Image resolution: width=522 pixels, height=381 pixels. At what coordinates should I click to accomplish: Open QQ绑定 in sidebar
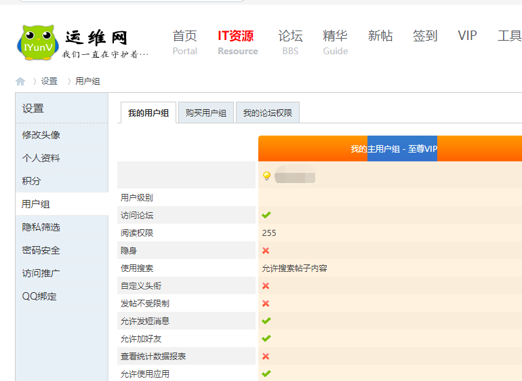39,296
